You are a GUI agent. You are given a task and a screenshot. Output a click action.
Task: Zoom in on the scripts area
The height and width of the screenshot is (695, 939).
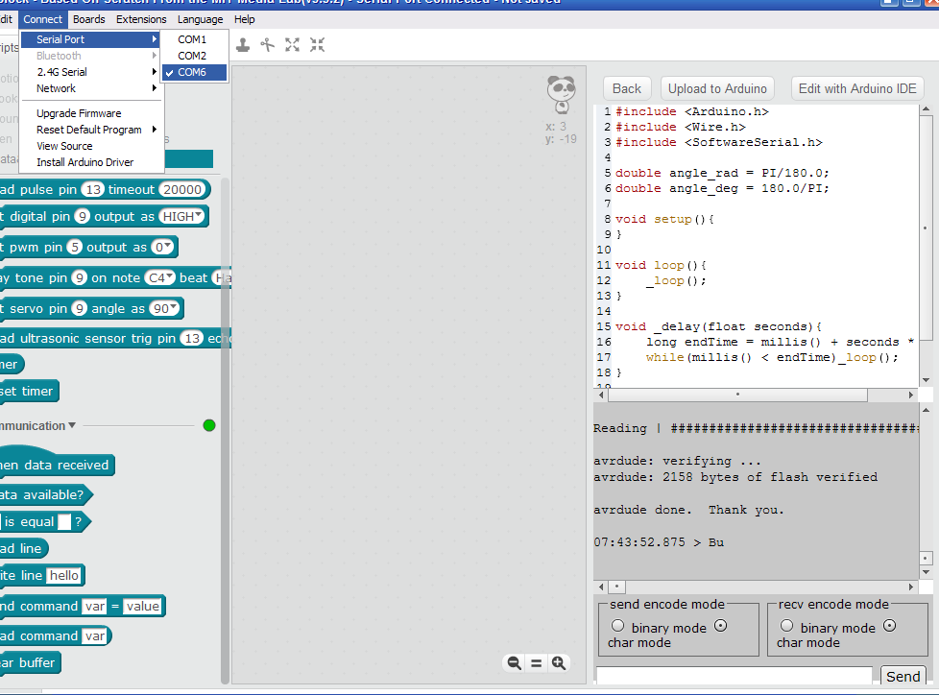(558, 662)
